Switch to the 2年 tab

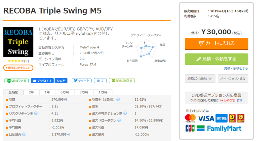(x=31, y=92)
